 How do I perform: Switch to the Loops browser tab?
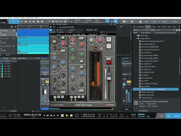pos(154,27)
